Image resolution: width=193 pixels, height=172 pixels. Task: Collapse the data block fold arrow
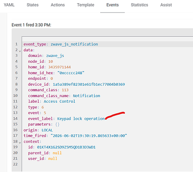point(20,51)
